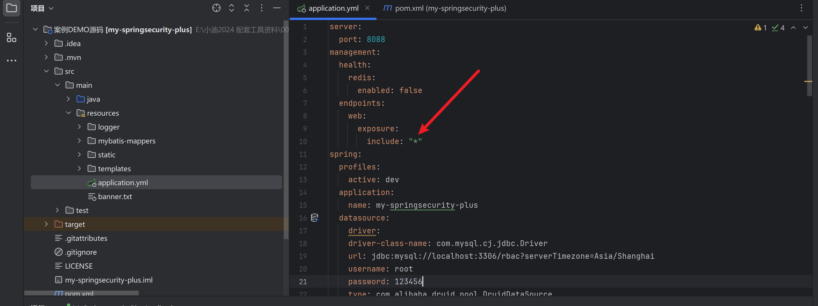
Task: Click the Collapse All icon in project toolbar
Action: pos(246,8)
